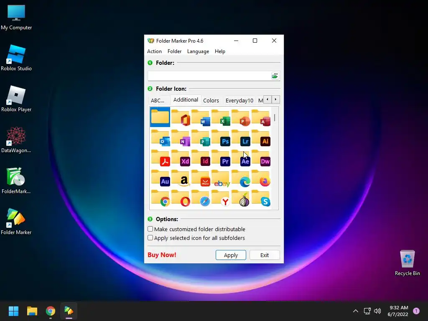
Task: Select the eBay folder icon
Action: (x=221, y=178)
